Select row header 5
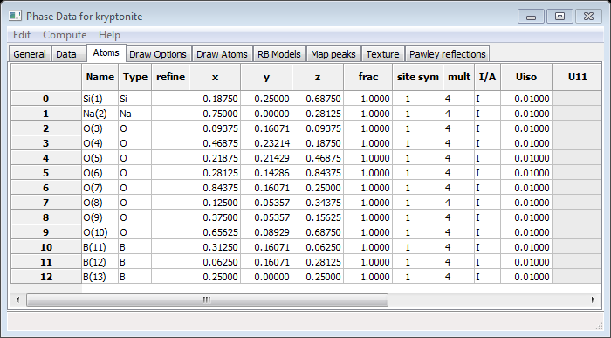The width and height of the screenshot is (611, 338). (46, 173)
